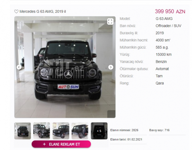Click the Mercedes G 63 AMG title
The image size is (192, 150).
click(x=43, y=12)
